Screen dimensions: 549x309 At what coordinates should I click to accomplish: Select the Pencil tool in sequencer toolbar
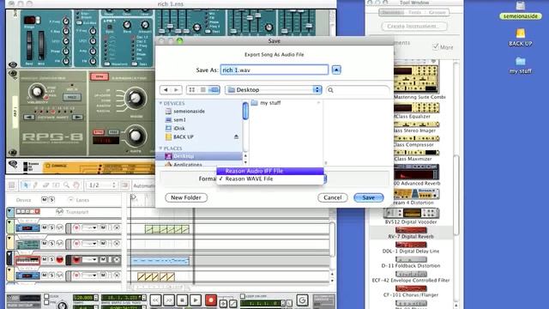35,185
